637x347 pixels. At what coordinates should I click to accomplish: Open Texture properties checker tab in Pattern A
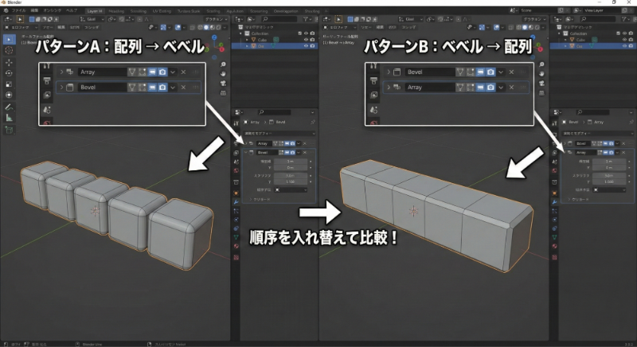pyautogui.click(x=236, y=257)
